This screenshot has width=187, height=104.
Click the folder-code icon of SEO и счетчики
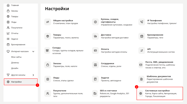(95, 93)
